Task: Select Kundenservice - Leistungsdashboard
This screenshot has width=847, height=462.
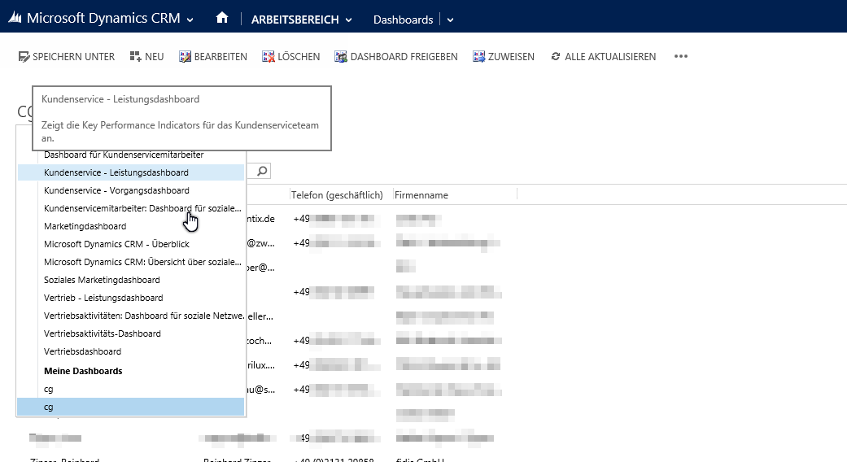Action: pyautogui.click(x=131, y=172)
